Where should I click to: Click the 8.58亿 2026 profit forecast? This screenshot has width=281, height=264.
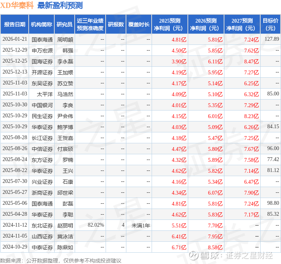pos(215,247)
